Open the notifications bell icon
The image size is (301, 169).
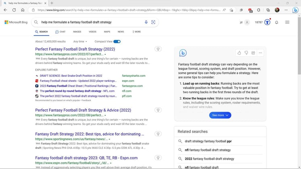pos(276,22)
